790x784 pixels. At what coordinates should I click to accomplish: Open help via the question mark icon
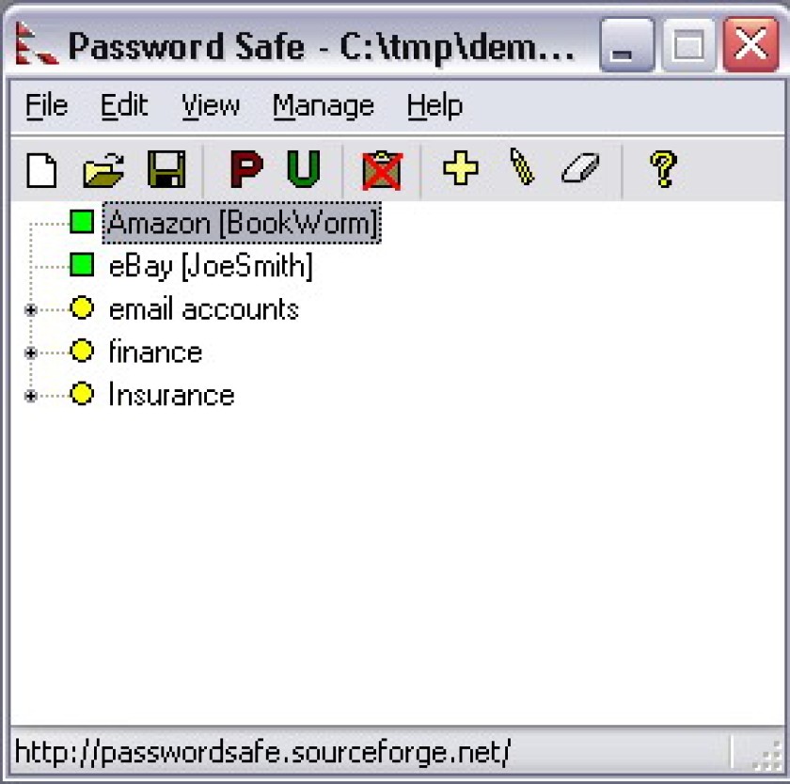[663, 170]
